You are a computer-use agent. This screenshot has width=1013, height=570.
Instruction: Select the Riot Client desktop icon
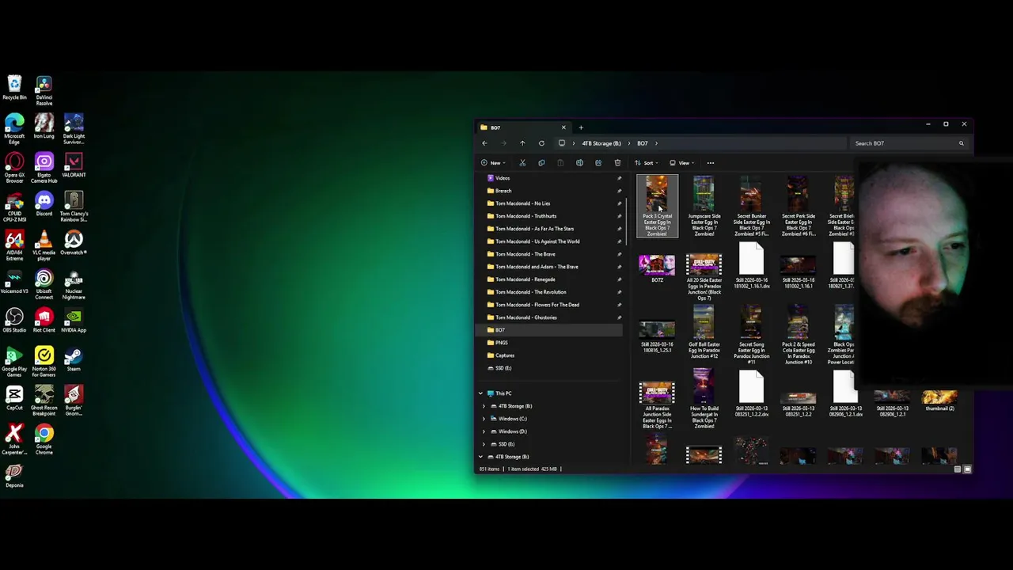[x=44, y=321]
